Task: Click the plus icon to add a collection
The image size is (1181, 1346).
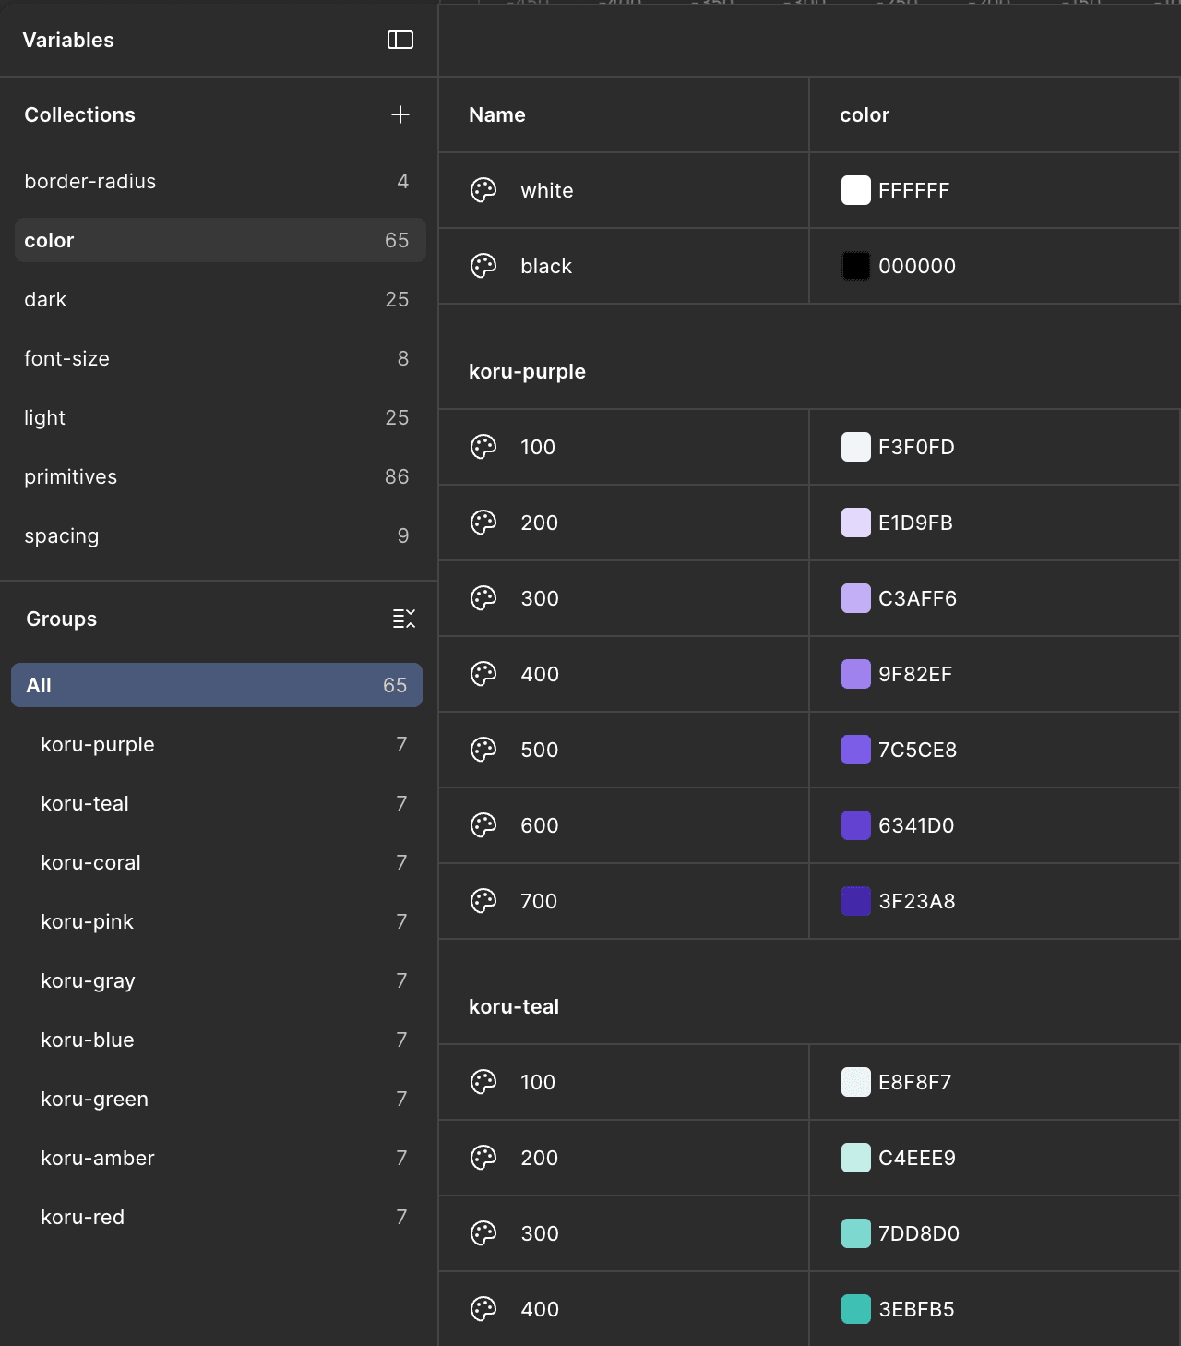Action: [400, 114]
